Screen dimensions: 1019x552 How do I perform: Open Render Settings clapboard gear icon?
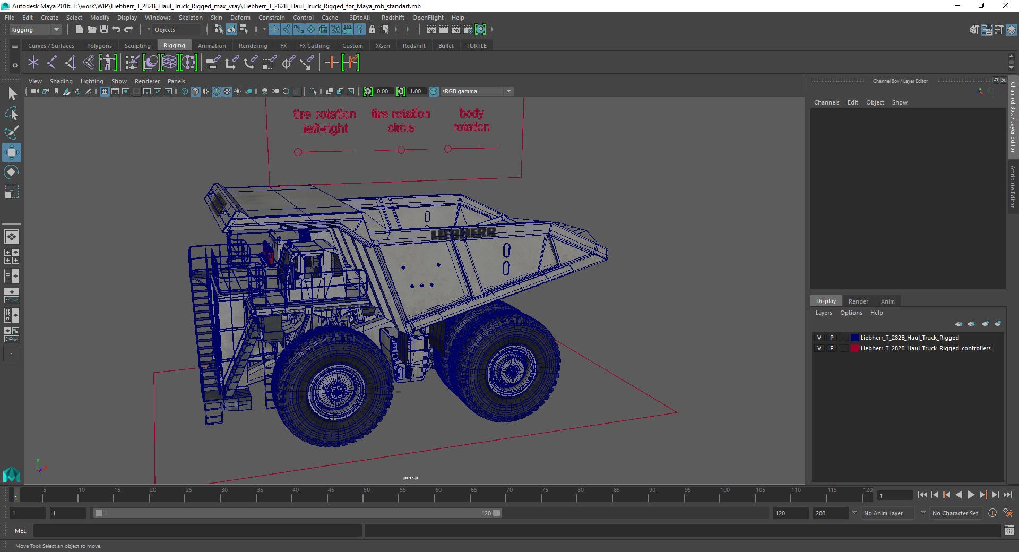pyautogui.click(x=468, y=30)
